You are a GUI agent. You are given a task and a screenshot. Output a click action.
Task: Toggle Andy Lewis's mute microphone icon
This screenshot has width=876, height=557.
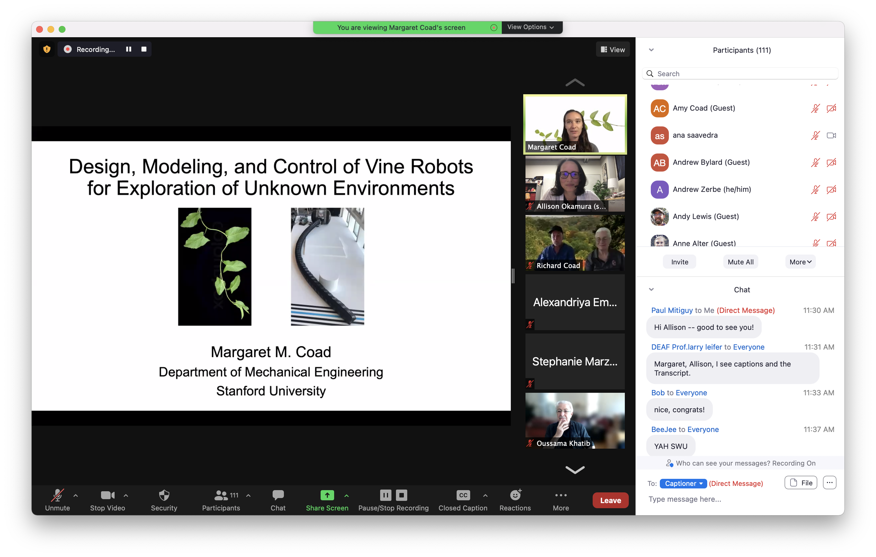(815, 217)
